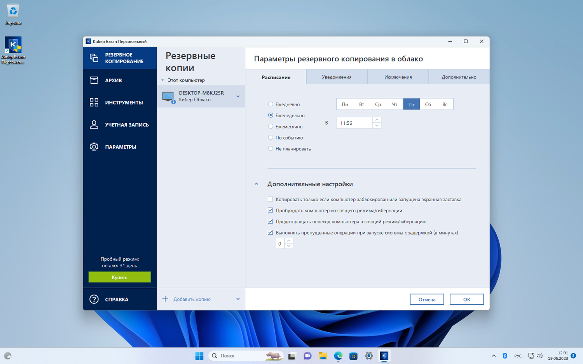
Task: Open the volume tray icon
Action: click(539, 355)
